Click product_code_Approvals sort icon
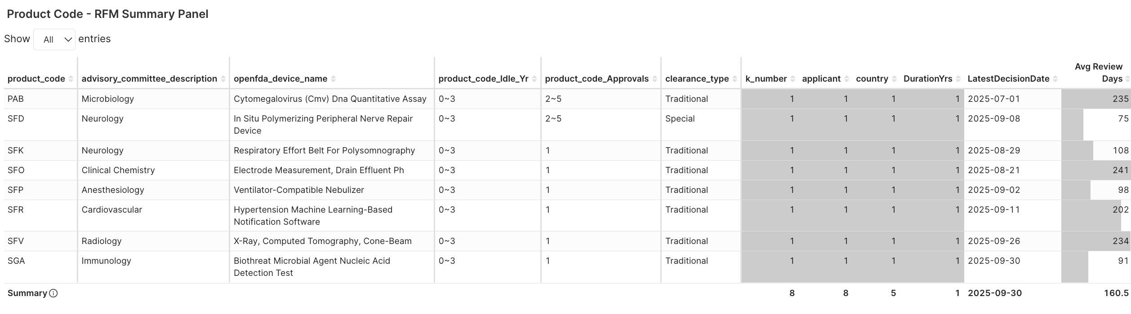Viewport: 1131px width, 314px height. point(655,79)
